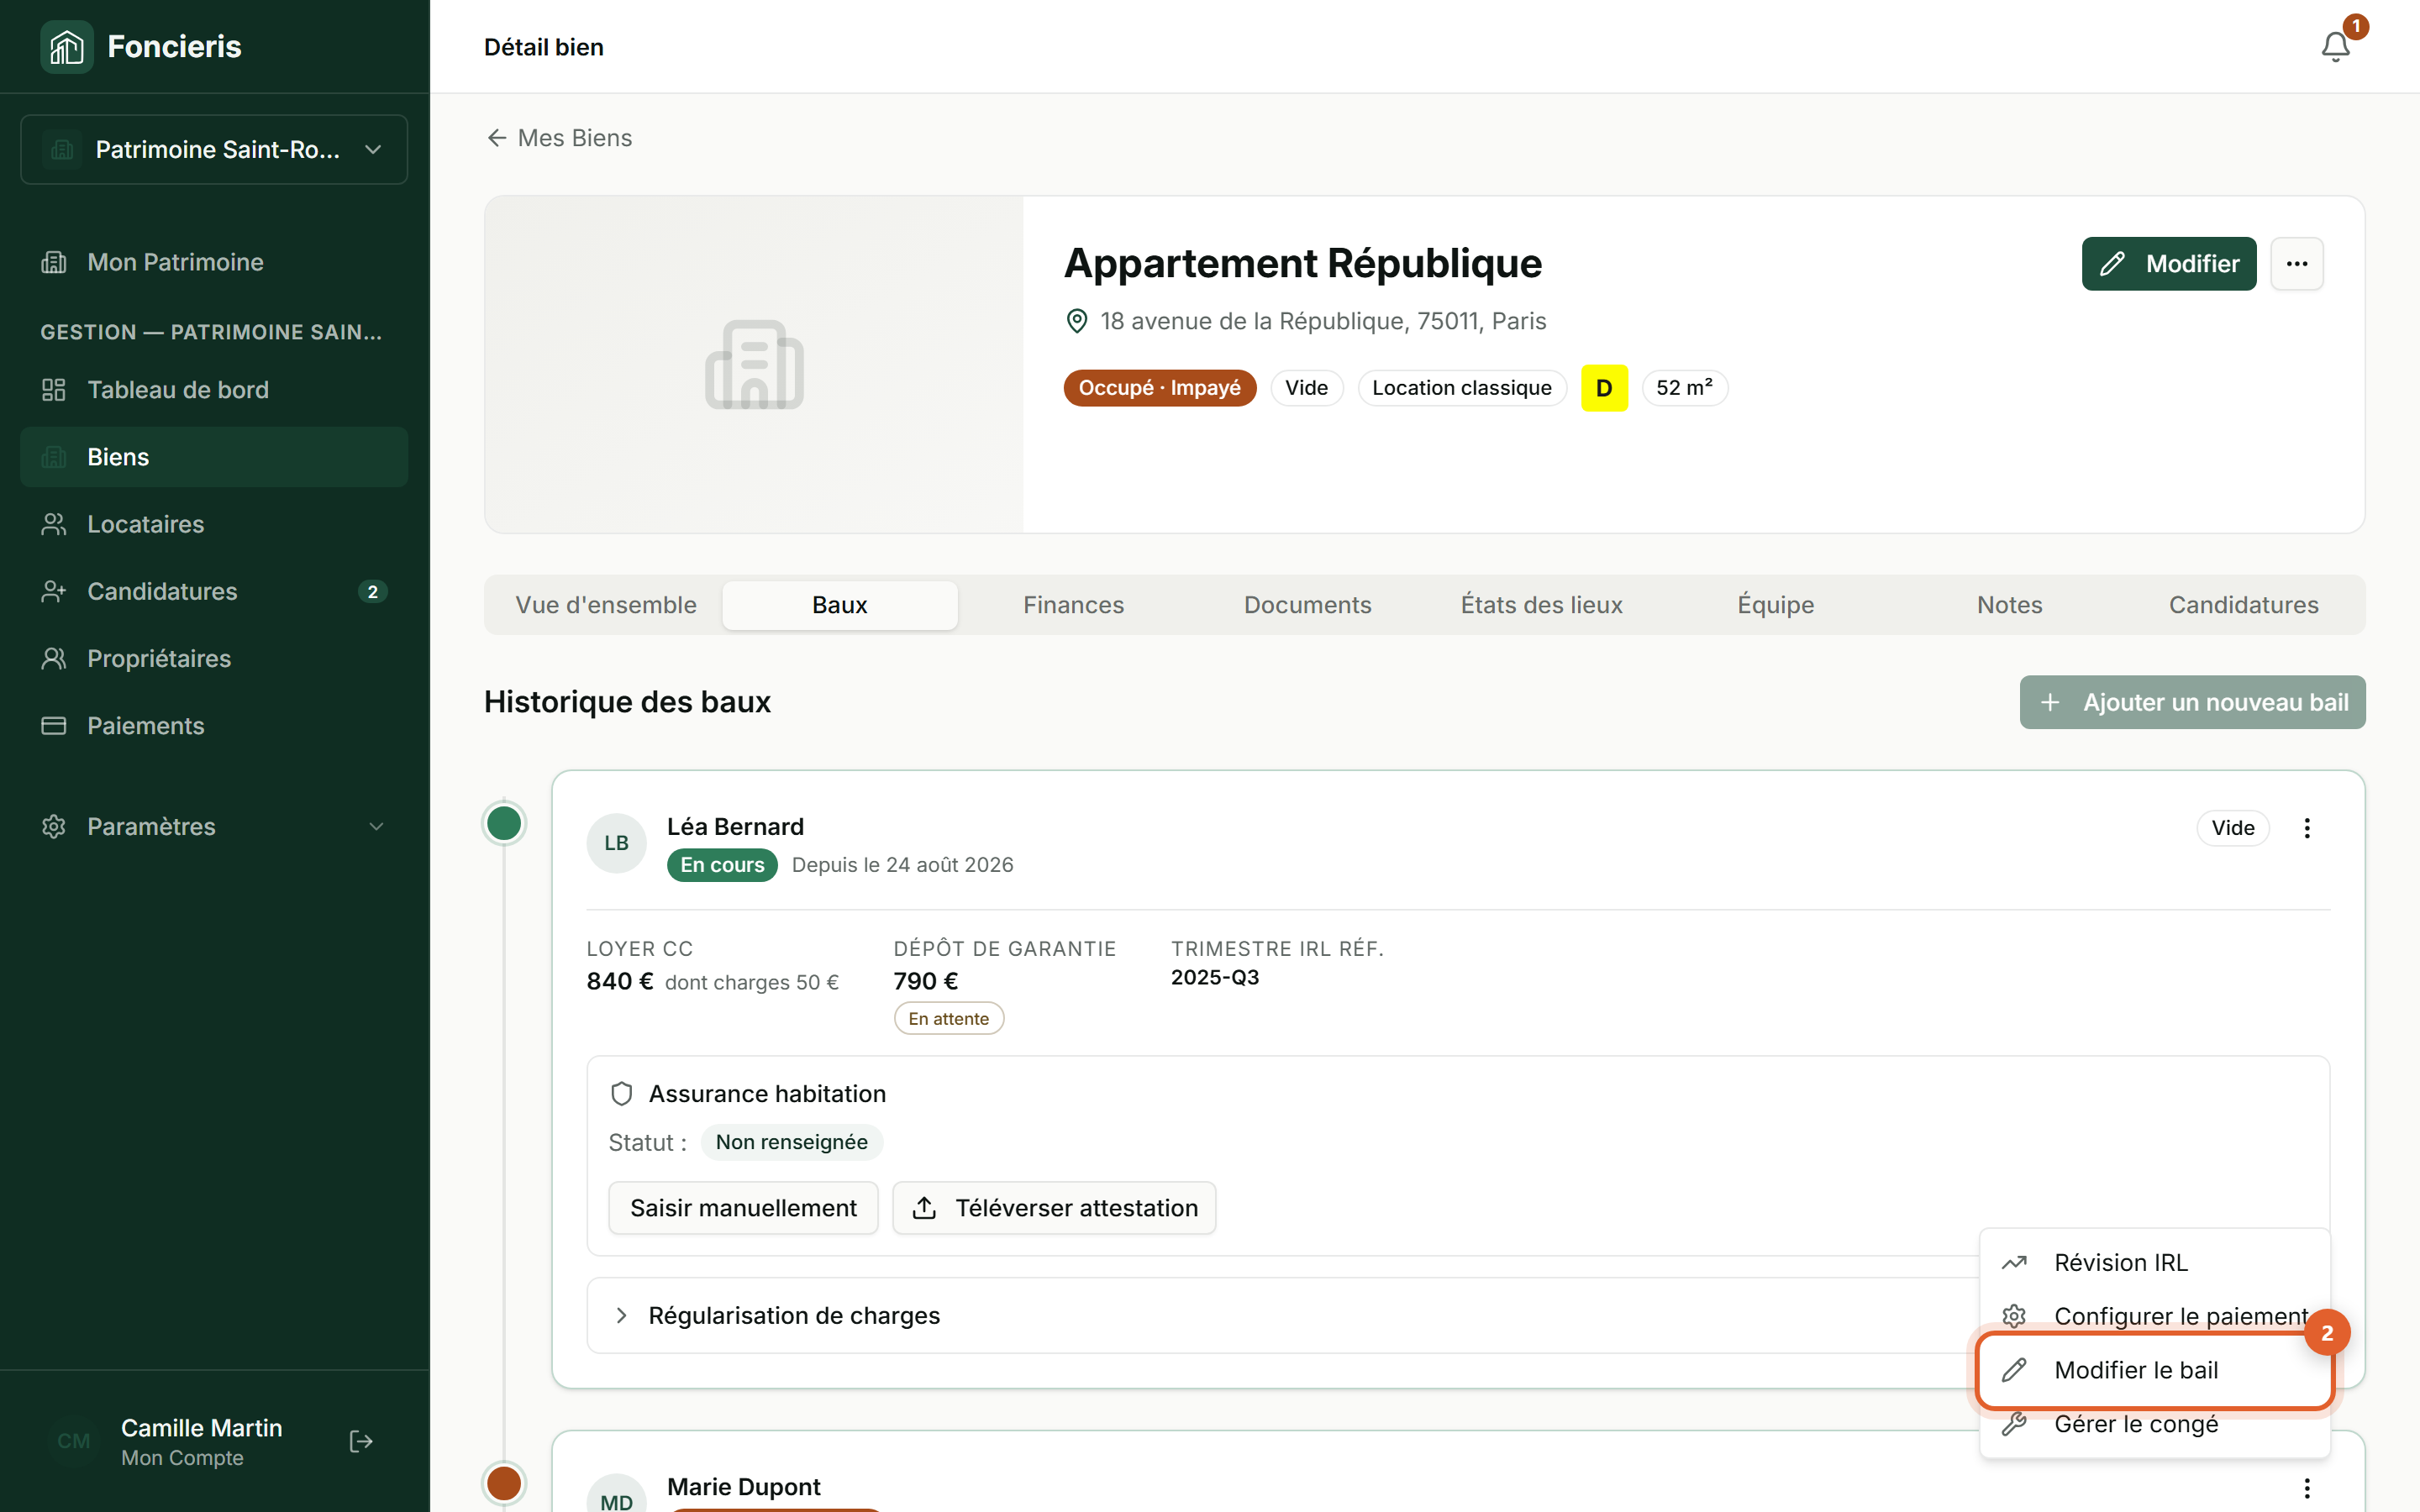
Task: Switch to the Vue d'ensemble tab
Action: click(606, 605)
